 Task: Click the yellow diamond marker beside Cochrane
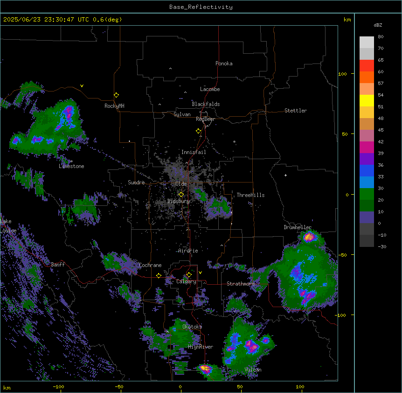[159, 276]
